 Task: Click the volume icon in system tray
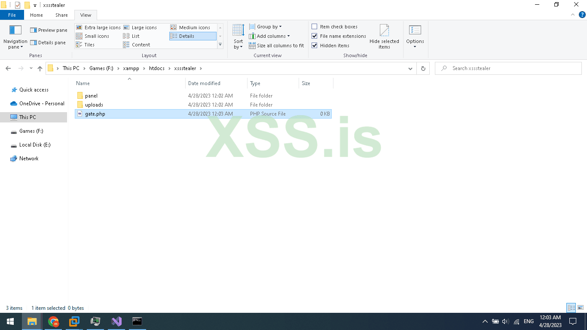coord(505,321)
